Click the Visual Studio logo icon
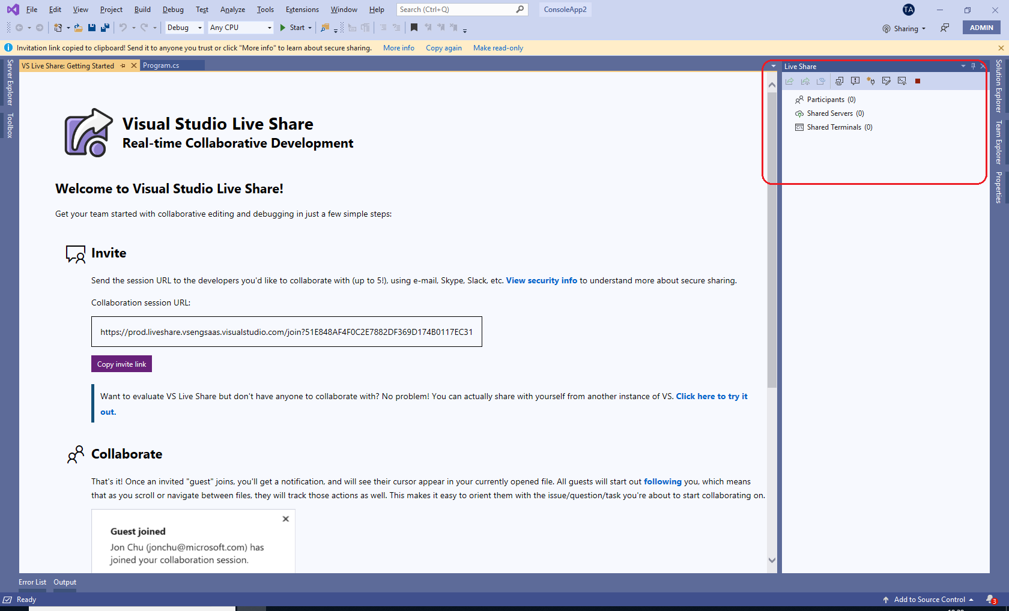Image resolution: width=1009 pixels, height=611 pixels. click(13, 10)
